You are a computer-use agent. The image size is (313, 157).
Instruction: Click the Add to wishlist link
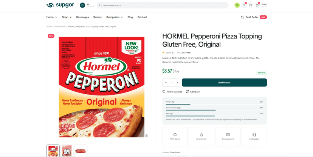click(x=172, y=92)
